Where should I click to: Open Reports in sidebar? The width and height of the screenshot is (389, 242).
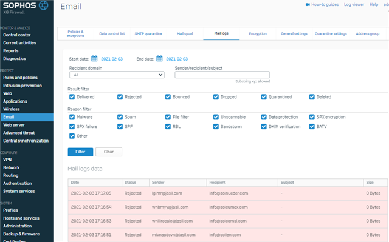coord(11,51)
